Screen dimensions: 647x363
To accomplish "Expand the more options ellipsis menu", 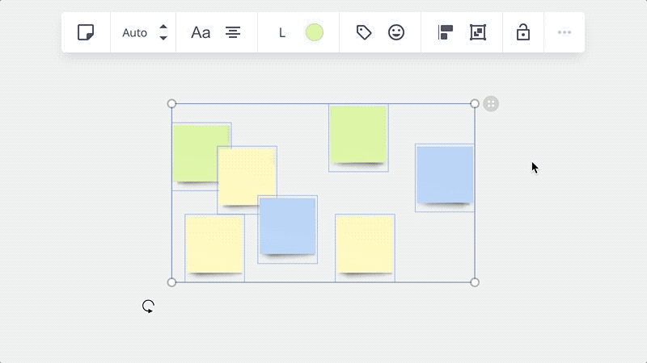I will click(x=565, y=32).
